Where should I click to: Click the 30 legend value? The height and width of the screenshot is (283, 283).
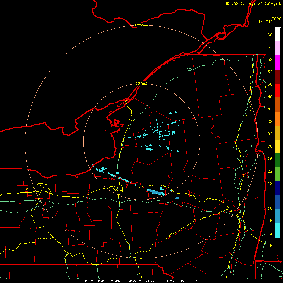pos(270,146)
